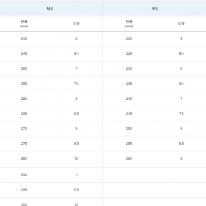Viewport: 206px width, 206px height.
Task: Select the 한국 (mm) header under 남성
Action: click(24, 24)
